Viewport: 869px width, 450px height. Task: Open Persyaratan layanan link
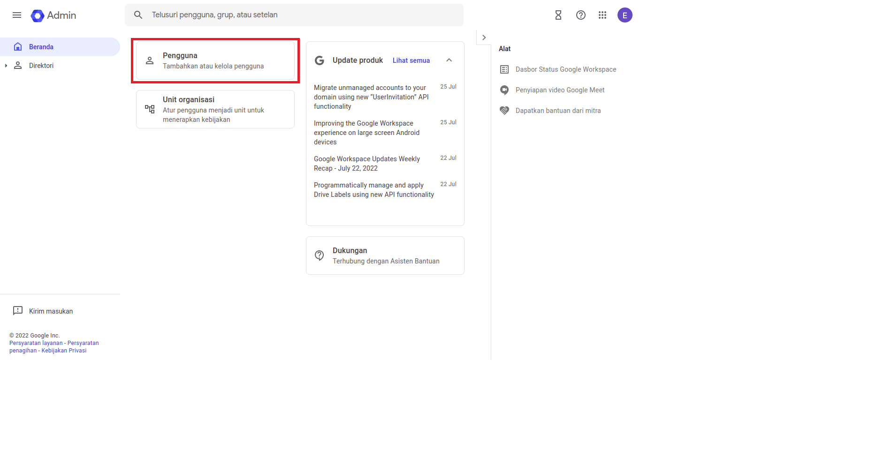pos(36,343)
